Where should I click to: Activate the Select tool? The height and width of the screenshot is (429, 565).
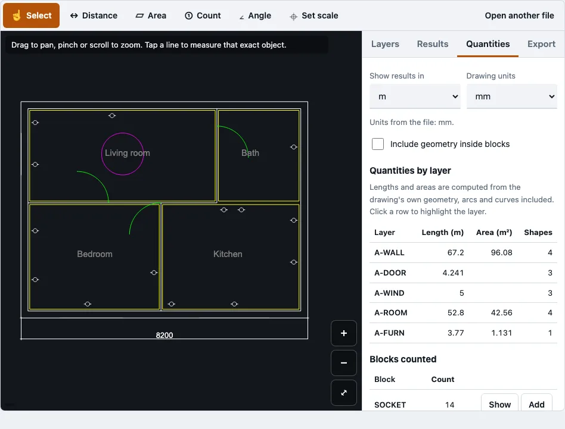coord(32,15)
